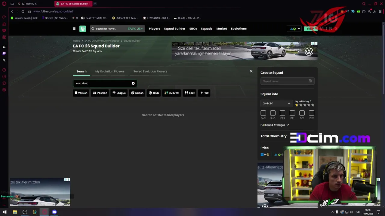Reload the page with the browser refresh icon

23,11
